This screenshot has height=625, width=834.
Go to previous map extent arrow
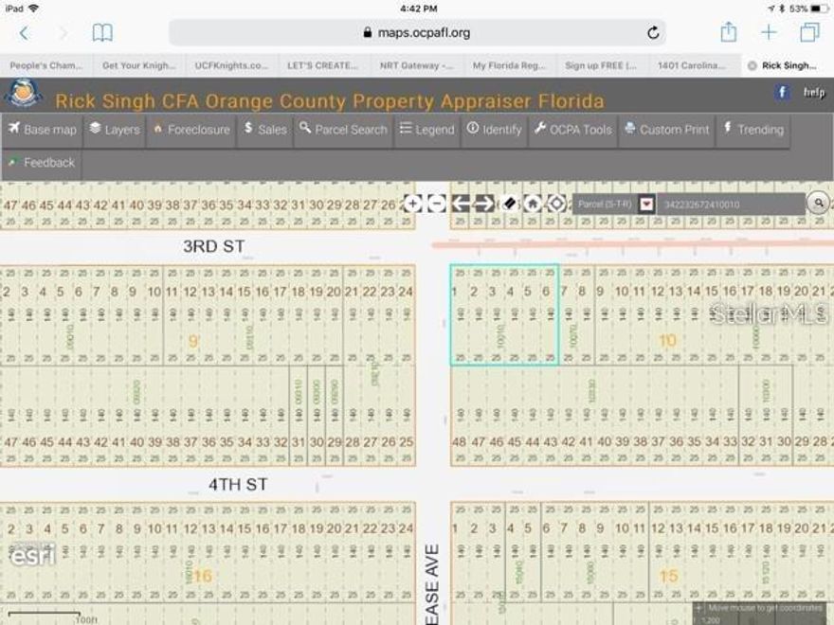click(x=461, y=204)
